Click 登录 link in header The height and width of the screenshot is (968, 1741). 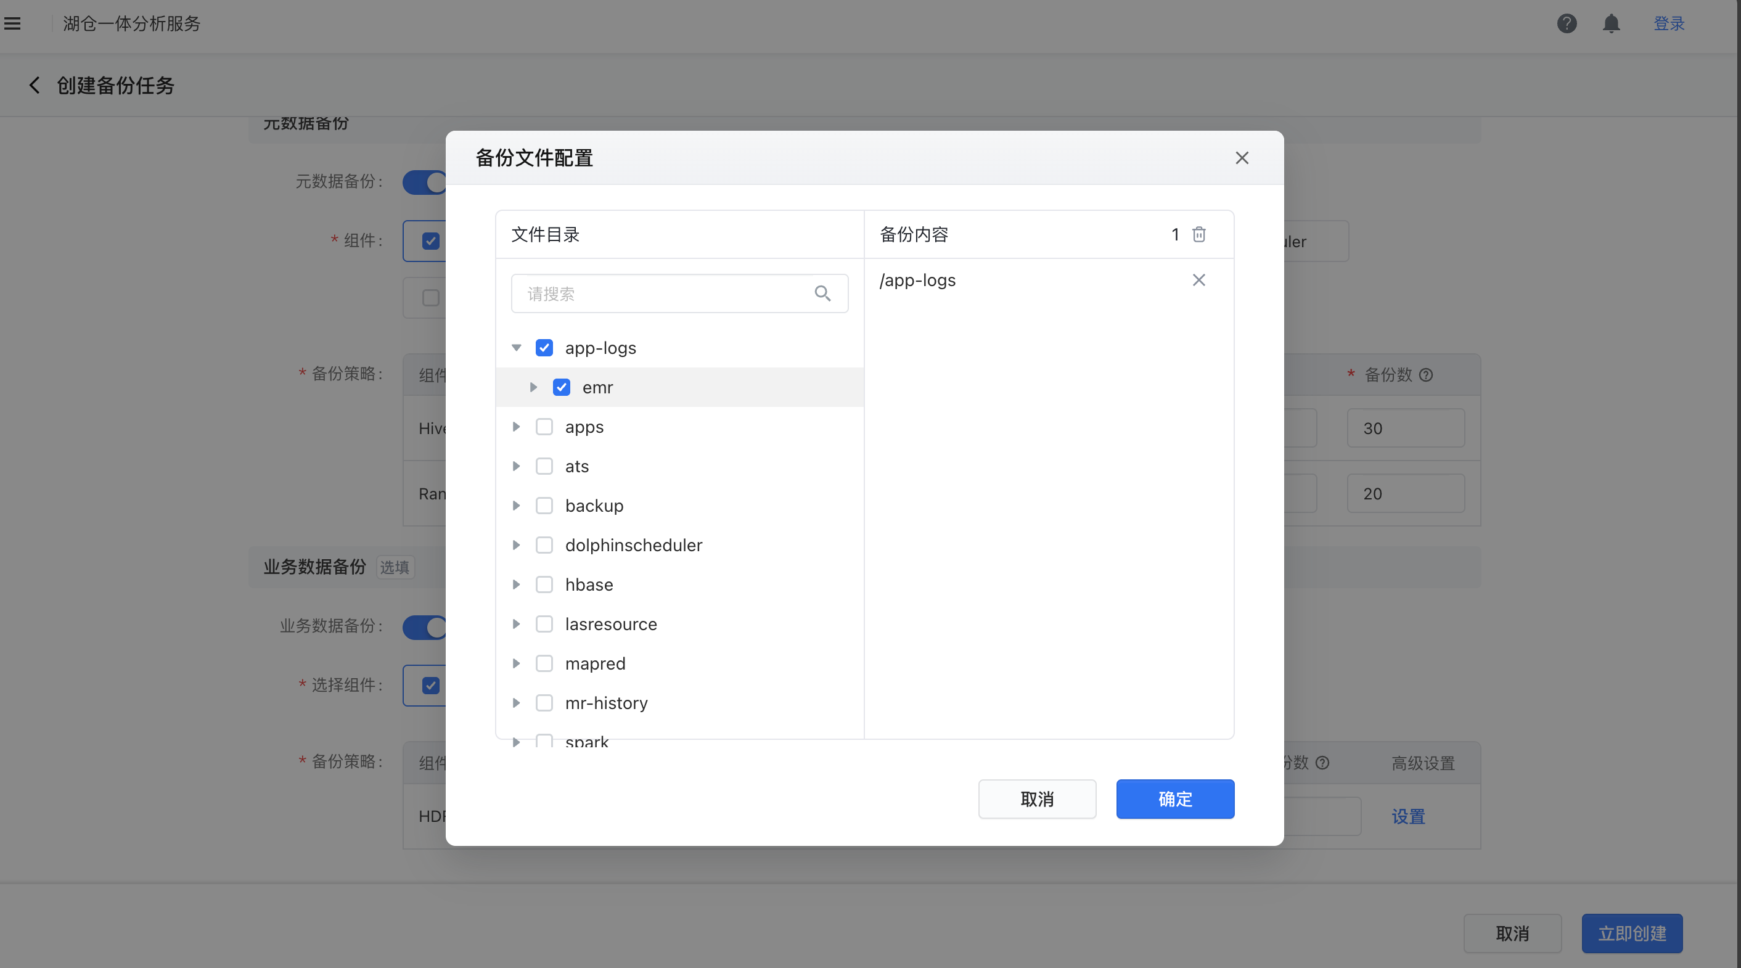1669,23
